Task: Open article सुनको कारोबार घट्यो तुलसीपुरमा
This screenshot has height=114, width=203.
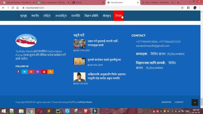Action: pyautogui.click(x=104, y=60)
